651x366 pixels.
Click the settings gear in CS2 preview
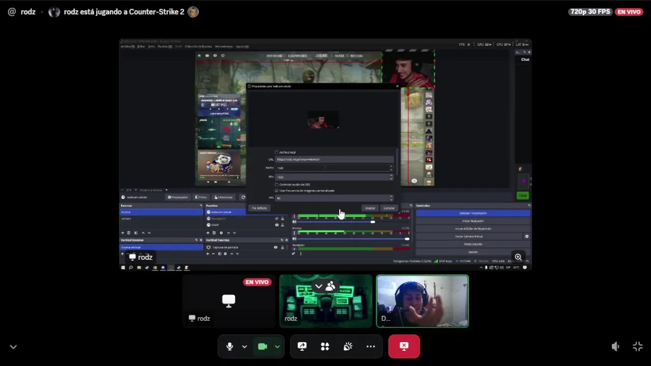coord(215,55)
